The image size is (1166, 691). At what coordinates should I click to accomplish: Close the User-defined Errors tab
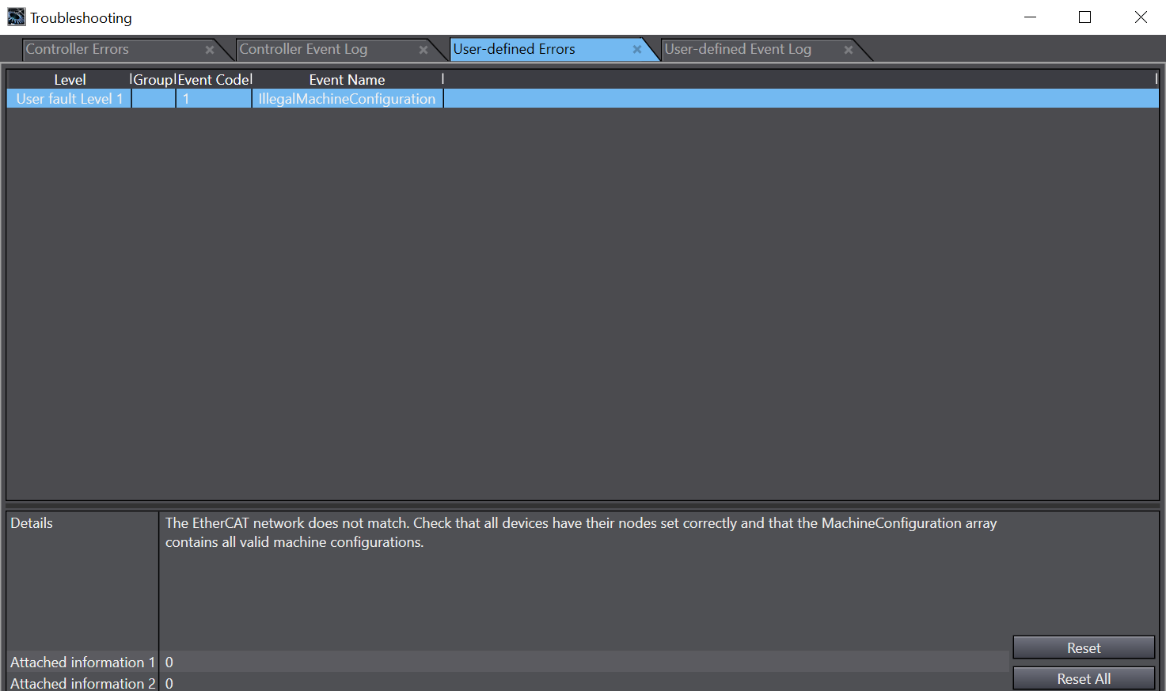[637, 50]
